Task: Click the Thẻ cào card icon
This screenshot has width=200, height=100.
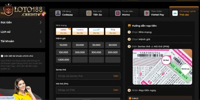Action: [175, 13]
